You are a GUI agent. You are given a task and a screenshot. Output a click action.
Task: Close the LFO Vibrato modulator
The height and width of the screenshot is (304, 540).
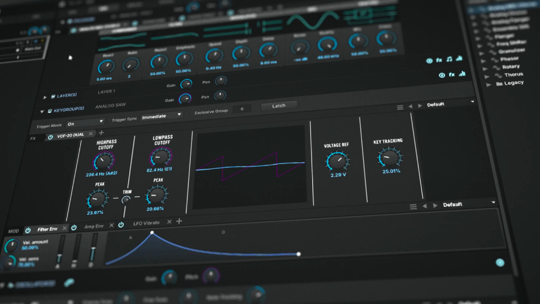click(x=169, y=222)
